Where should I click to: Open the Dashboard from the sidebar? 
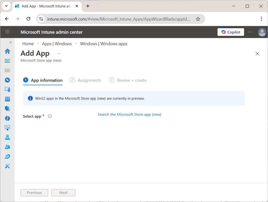coord(7,61)
